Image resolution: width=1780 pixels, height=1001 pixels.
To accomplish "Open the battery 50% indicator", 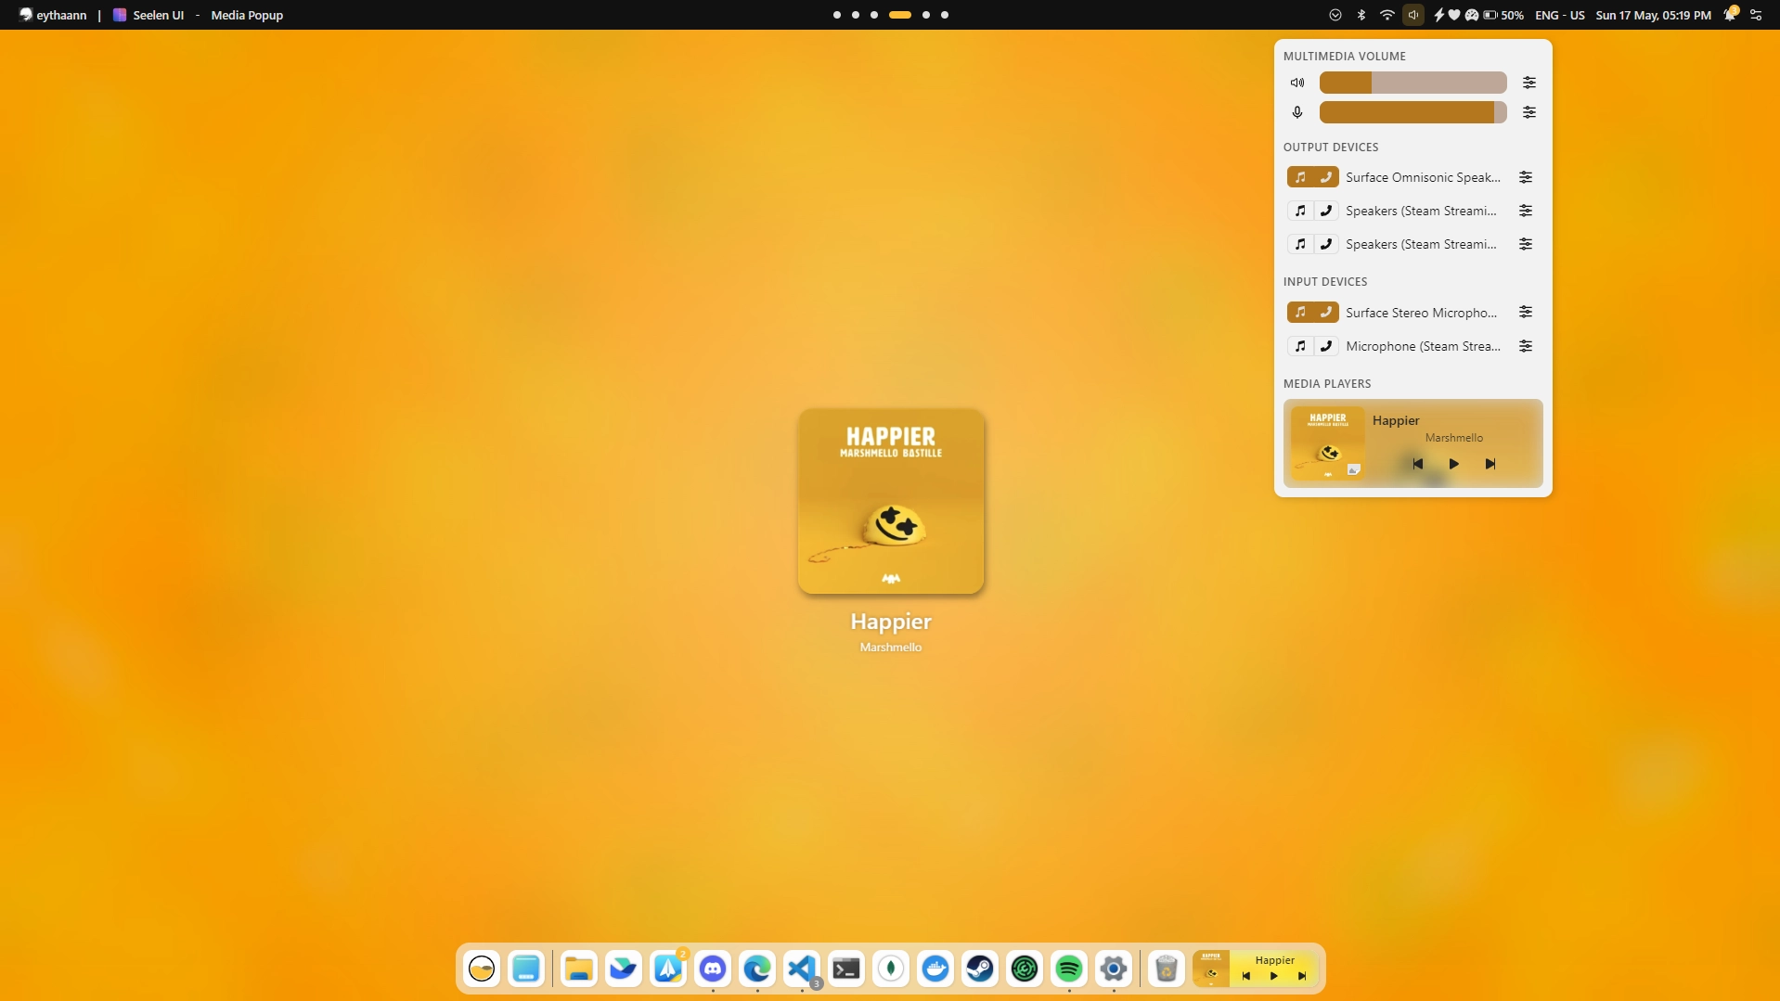I will point(1503,15).
